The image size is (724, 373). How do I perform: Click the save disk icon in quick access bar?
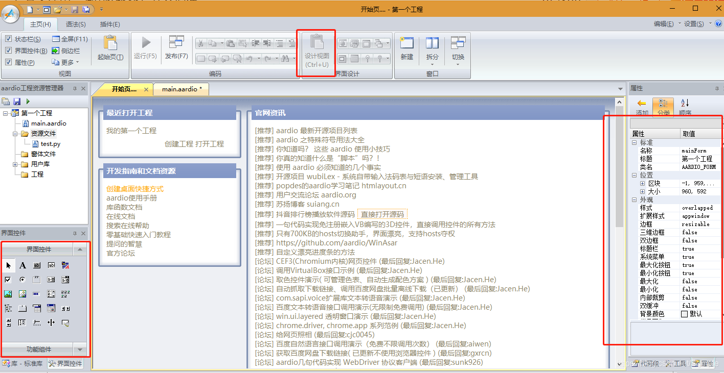click(x=75, y=10)
